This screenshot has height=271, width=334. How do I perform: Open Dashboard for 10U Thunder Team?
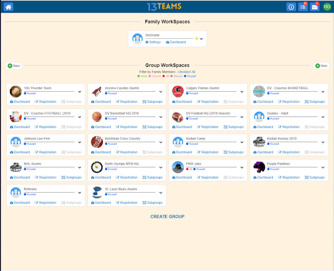click(x=20, y=102)
